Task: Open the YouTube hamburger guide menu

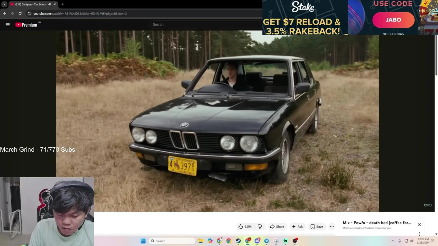Action: pyautogui.click(x=8, y=25)
